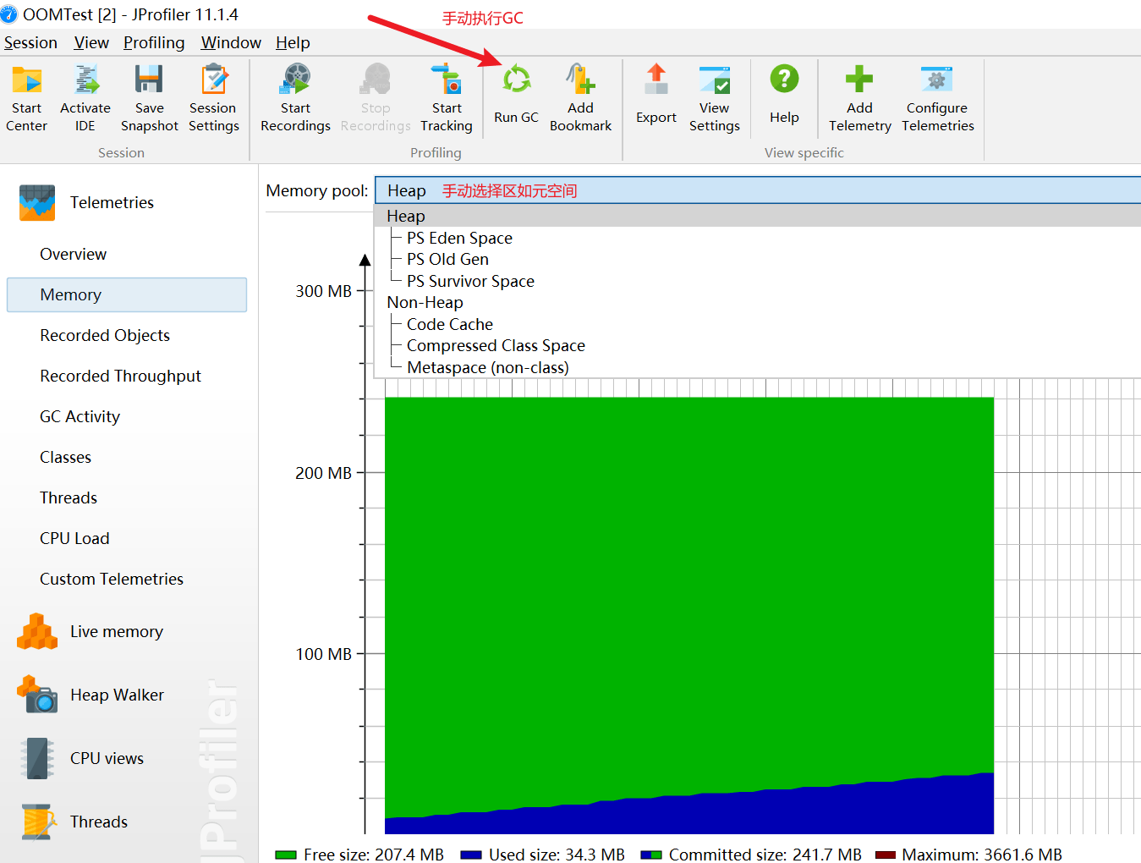Open Configure Telemetries
The width and height of the screenshot is (1141, 863).
[x=936, y=81]
